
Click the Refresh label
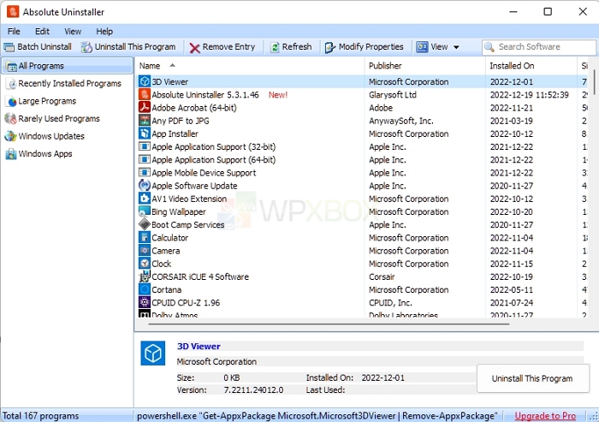297,46
